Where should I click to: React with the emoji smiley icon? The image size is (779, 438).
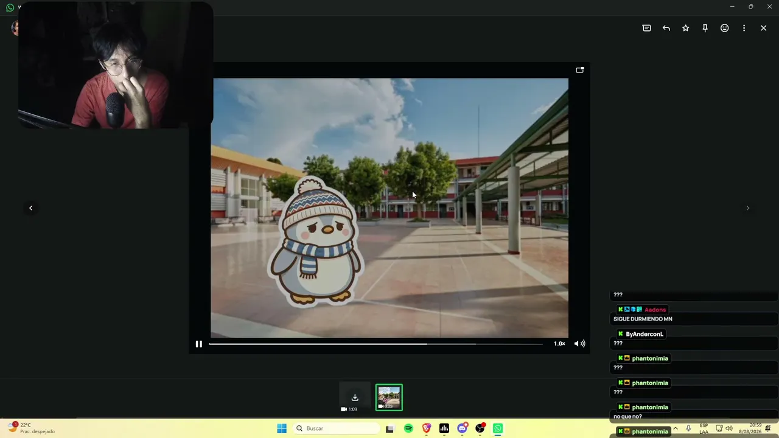pos(725,28)
